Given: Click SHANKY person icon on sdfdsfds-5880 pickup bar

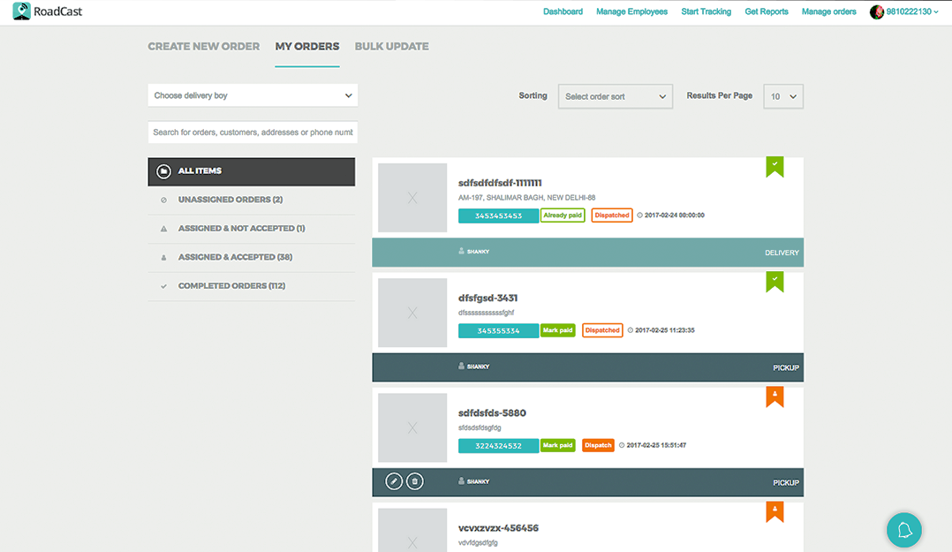Looking at the screenshot, I should [x=461, y=481].
